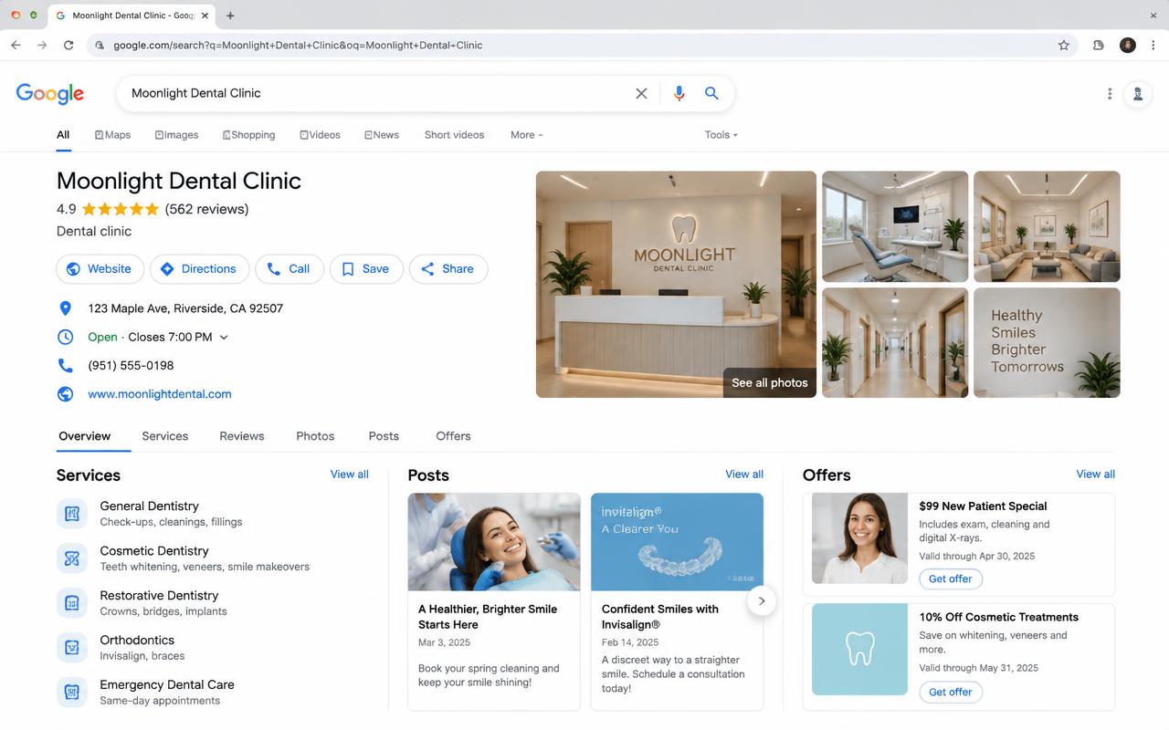Click See all photos on reception image
Screen dimensions: 1169x730
[769, 382]
